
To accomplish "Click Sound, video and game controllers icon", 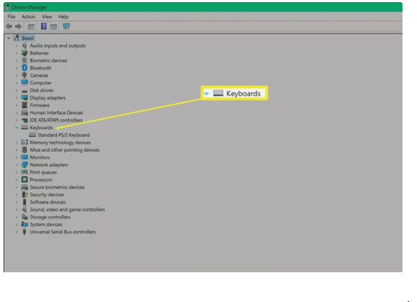I will pyautogui.click(x=24, y=209).
